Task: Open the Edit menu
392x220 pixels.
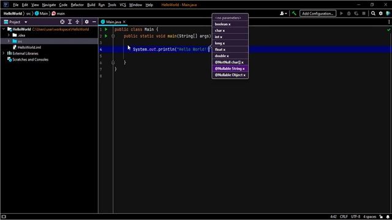Action: (x=24, y=5)
